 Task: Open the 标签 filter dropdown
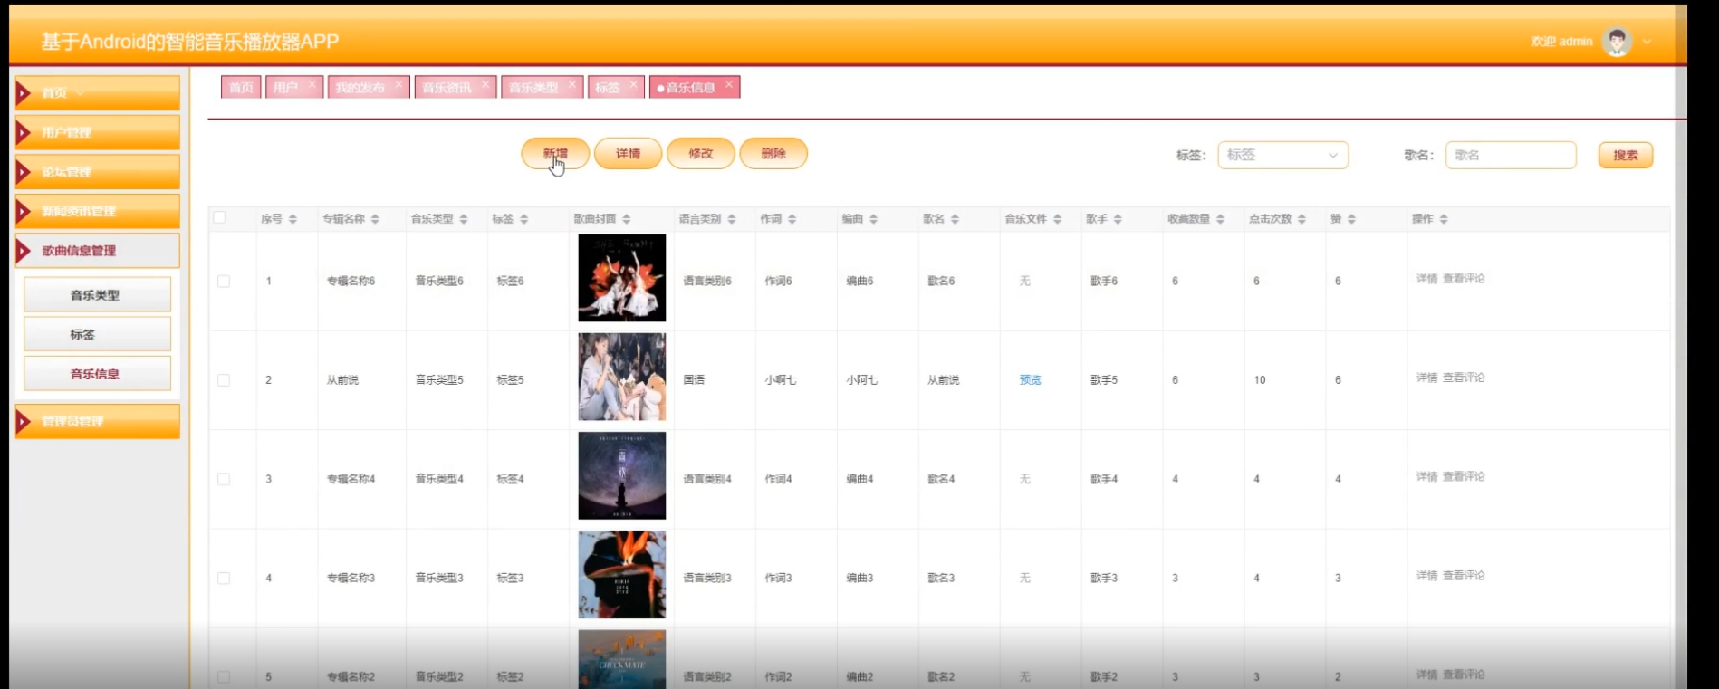1282,155
